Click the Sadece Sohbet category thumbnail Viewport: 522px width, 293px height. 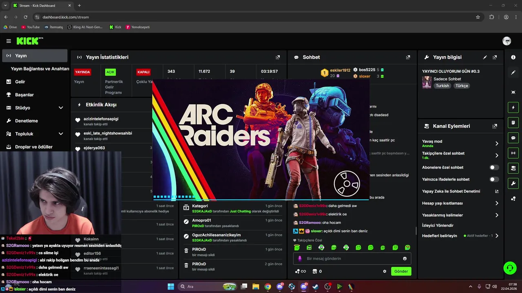tap(427, 82)
